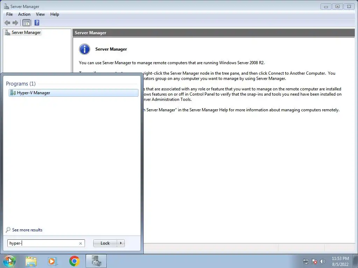Click the Show desktop strip by the clock
358x268 pixels.
click(x=356, y=261)
